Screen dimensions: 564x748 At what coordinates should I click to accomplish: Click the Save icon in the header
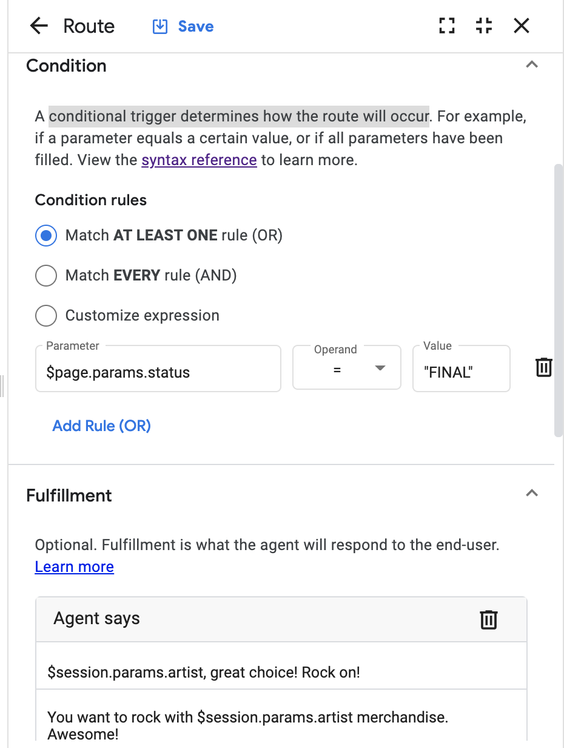click(160, 27)
